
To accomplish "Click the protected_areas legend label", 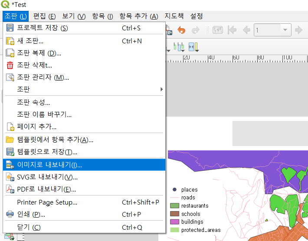I will [201, 230].
